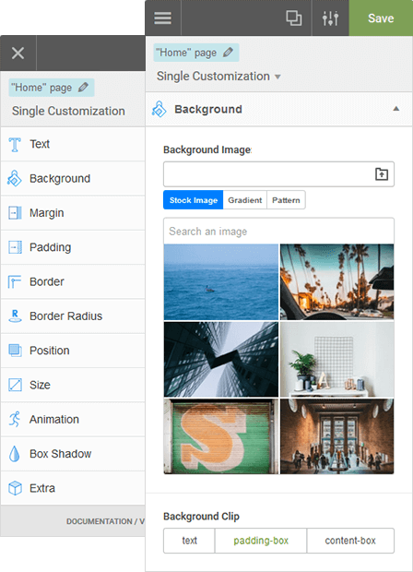Viewport: 413px width, 572px height.
Task: Choose the mall escalator crowd image
Action: tap(336, 436)
